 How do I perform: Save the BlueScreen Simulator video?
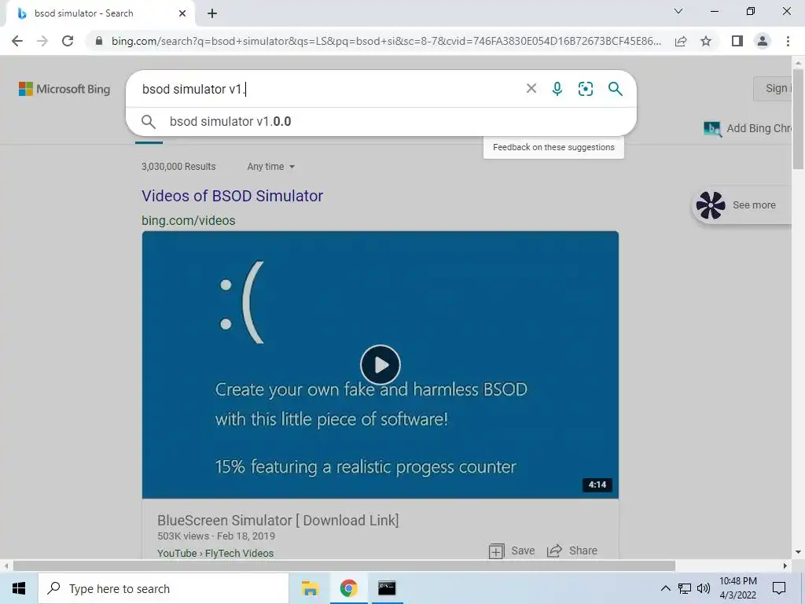coord(512,551)
